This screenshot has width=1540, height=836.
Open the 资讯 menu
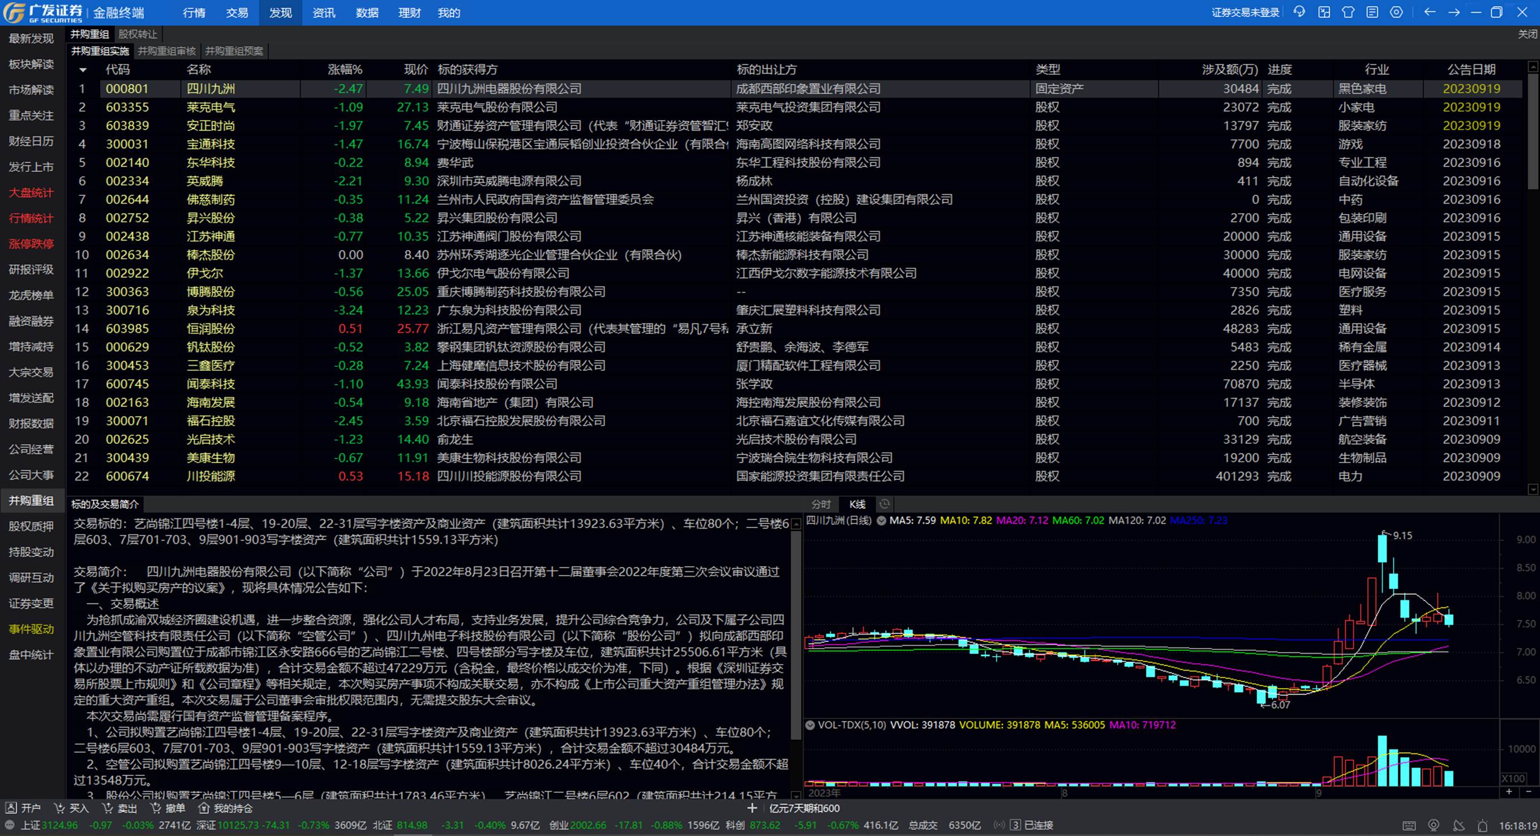(x=324, y=12)
